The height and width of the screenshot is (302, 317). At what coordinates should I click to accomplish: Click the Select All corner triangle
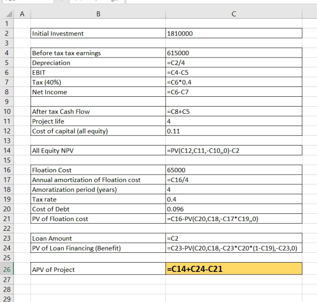(8, 14)
